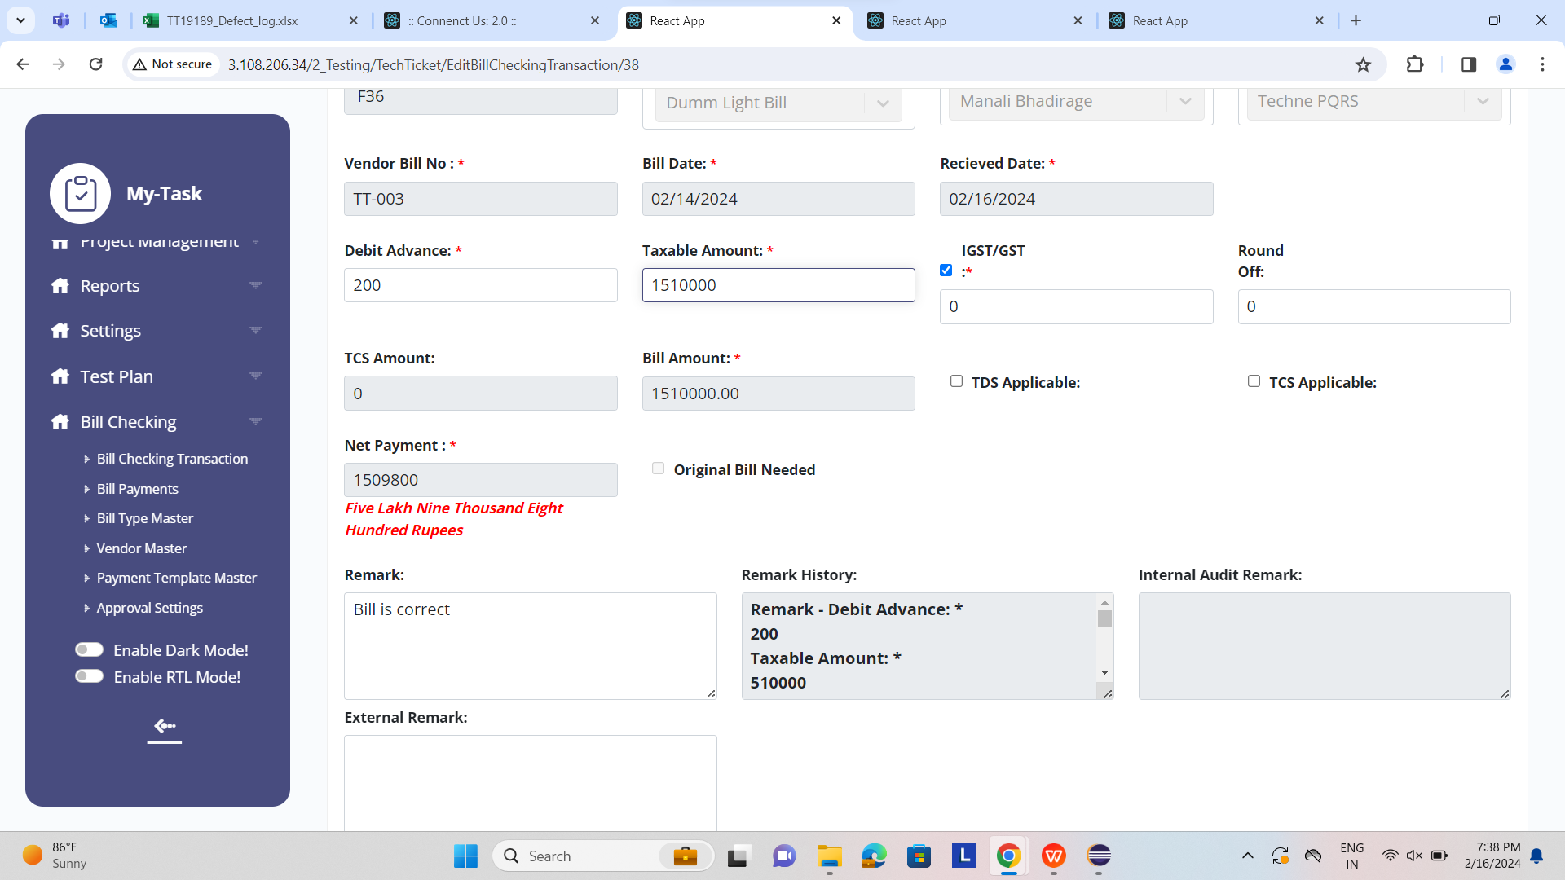This screenshot has height=880, width=1565.
Task: Open the pinned Outlook tab
Action: pyautogui.click(x=108, y=20)
